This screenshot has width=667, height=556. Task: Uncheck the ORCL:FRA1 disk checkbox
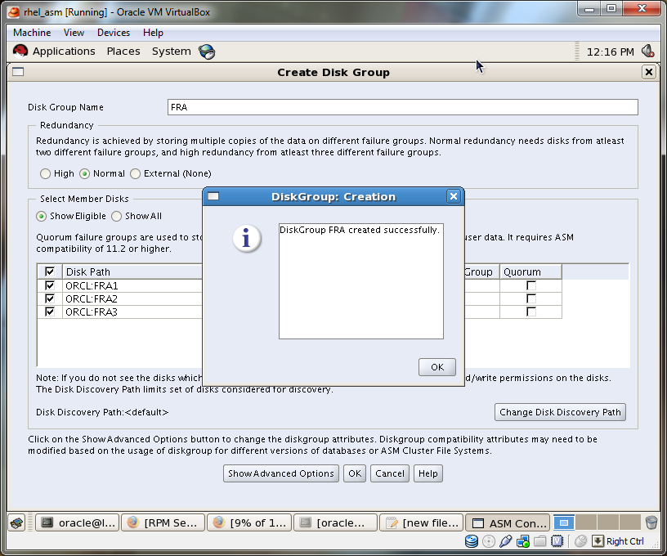coord(50,285)
